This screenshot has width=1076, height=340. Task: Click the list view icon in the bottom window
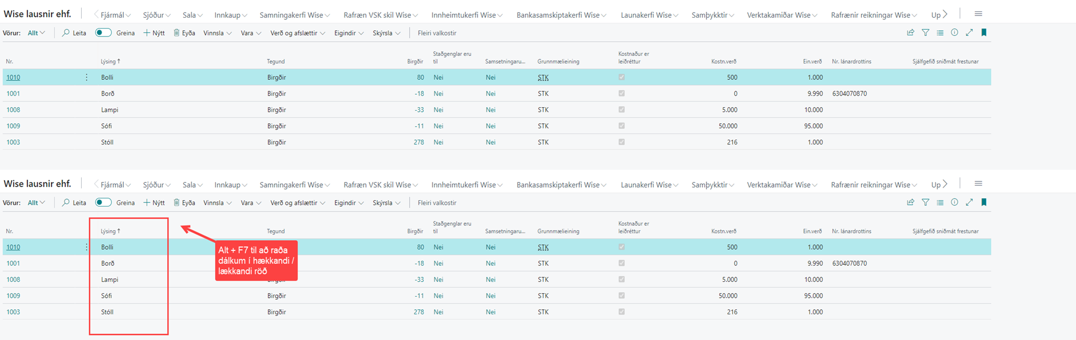(940, 203)
